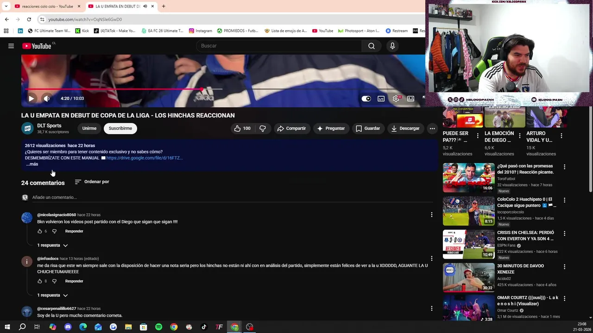Reload the page
The image size is (593, 333).
pyautogui.click(x=29, y=19)
